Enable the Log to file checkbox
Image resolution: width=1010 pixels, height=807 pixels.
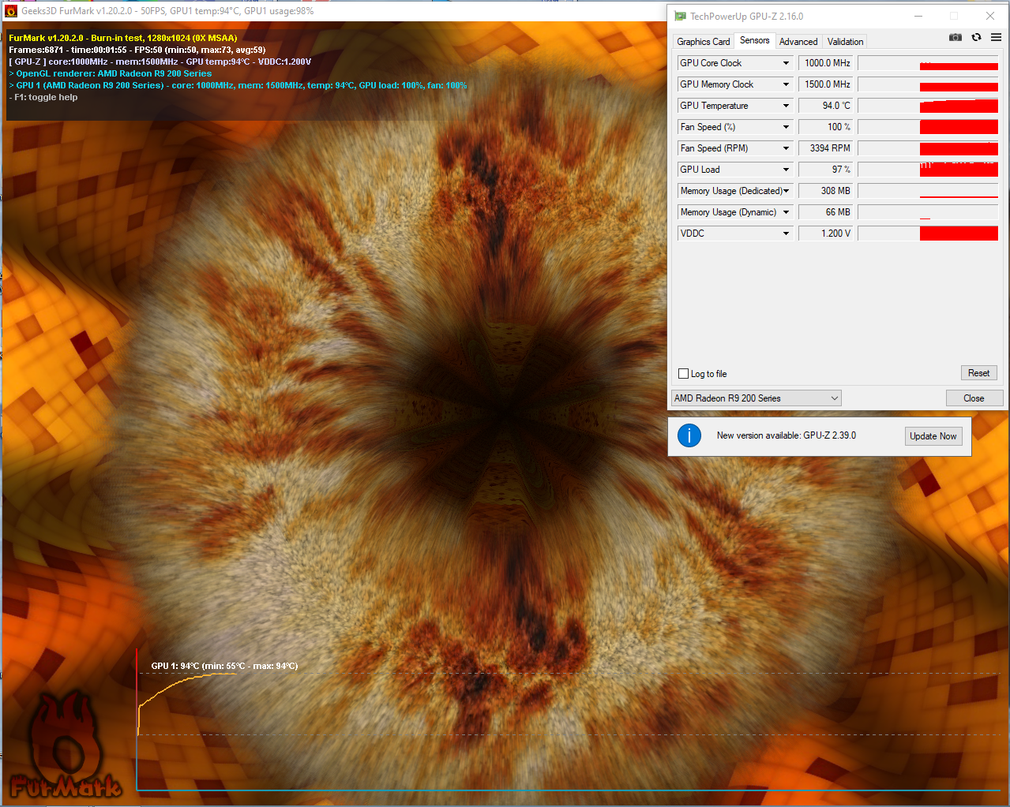point(684,374)
